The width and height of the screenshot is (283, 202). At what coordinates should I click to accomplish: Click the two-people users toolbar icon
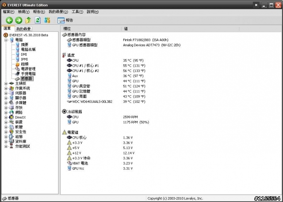click(x=48, y=20)
